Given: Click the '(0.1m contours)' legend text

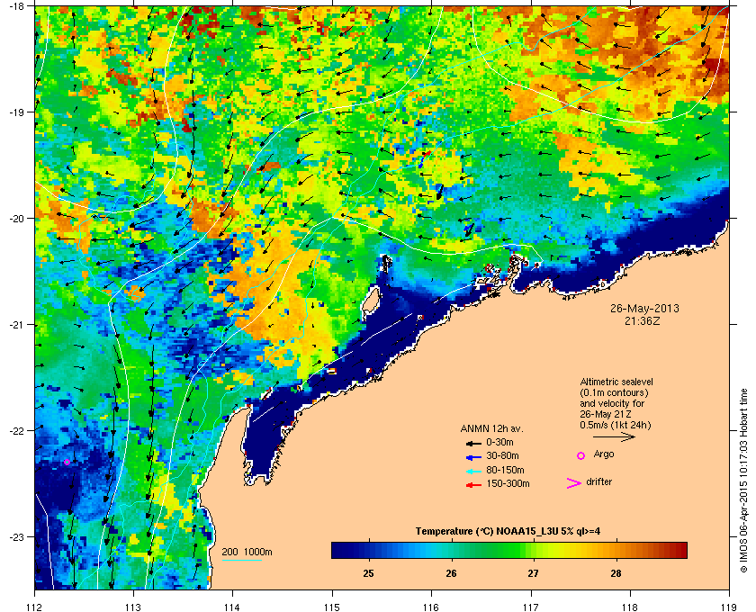Looking at the screenshot, I should click(x=614, y=392).
